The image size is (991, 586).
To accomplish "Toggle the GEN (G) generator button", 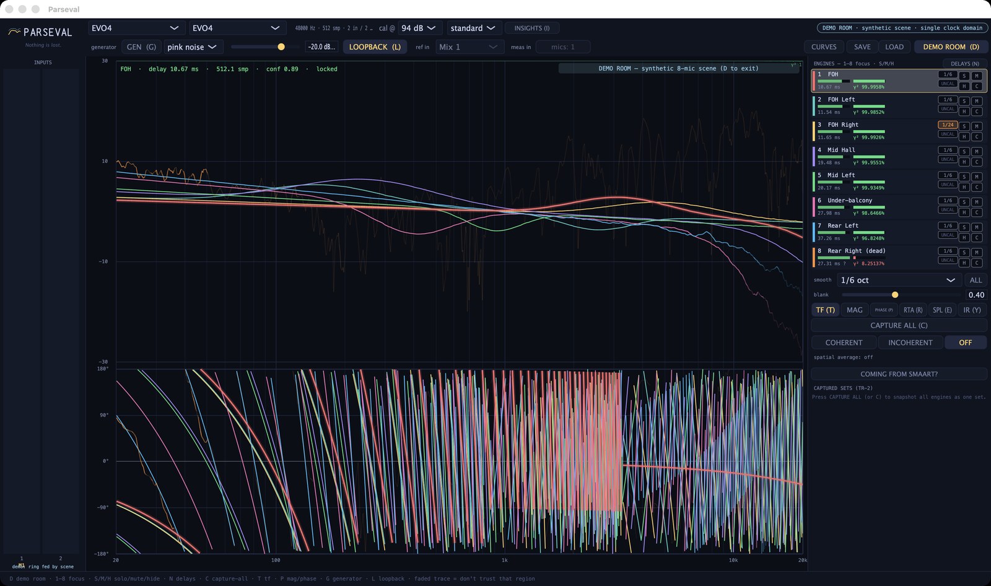I will tap(141, 47).
